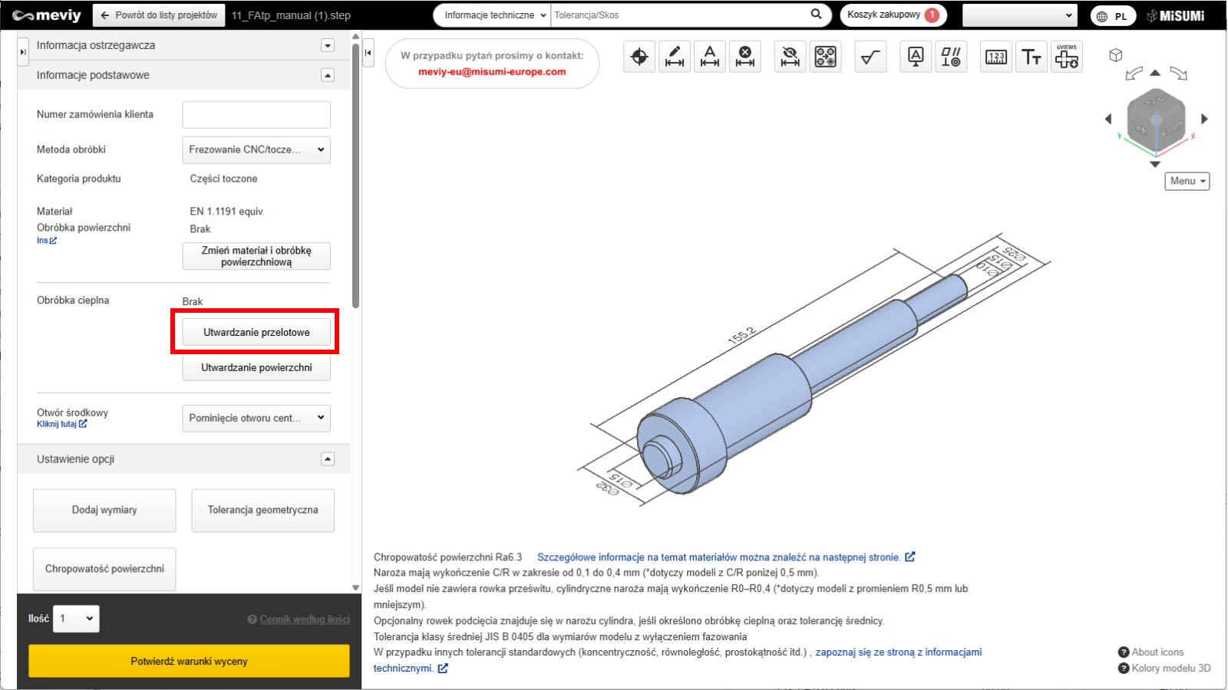The width and height of the screenshot is (1228, 690).
Task: Click the Utwardzanie przelotowe button
Action: click(256, 332)
